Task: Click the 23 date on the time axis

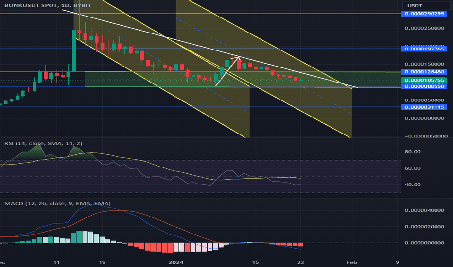Action: pos(301,262)
